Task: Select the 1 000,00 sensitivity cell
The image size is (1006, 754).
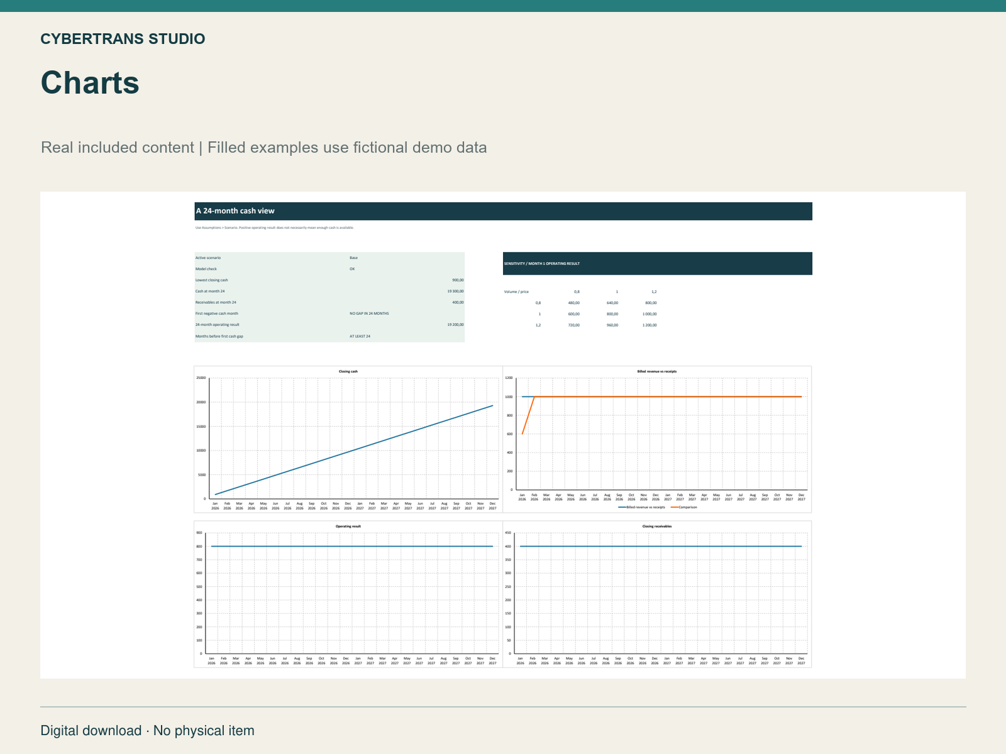Action: click(649, 314)
